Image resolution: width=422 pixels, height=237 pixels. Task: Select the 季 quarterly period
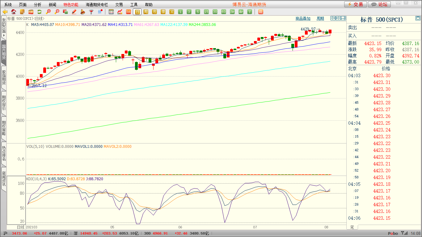coord(163,12)
